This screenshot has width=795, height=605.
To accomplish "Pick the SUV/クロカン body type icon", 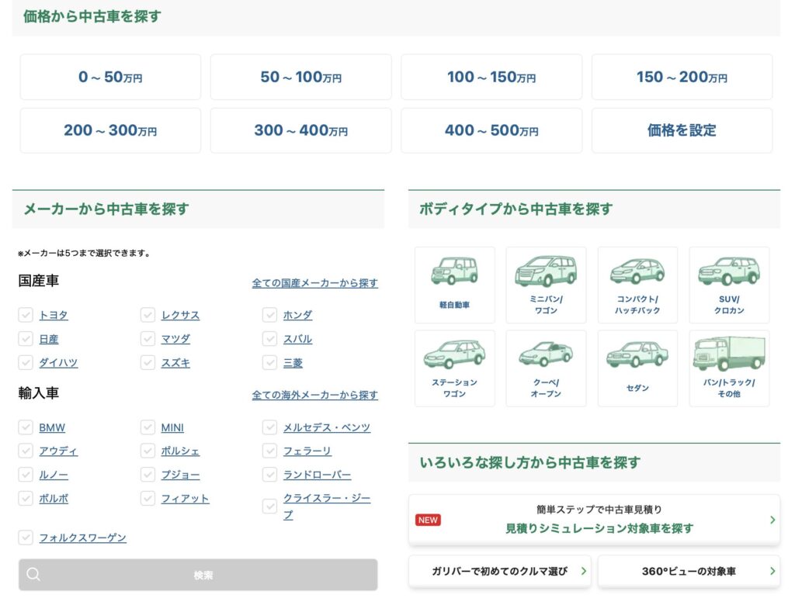I will pos(728,283).
